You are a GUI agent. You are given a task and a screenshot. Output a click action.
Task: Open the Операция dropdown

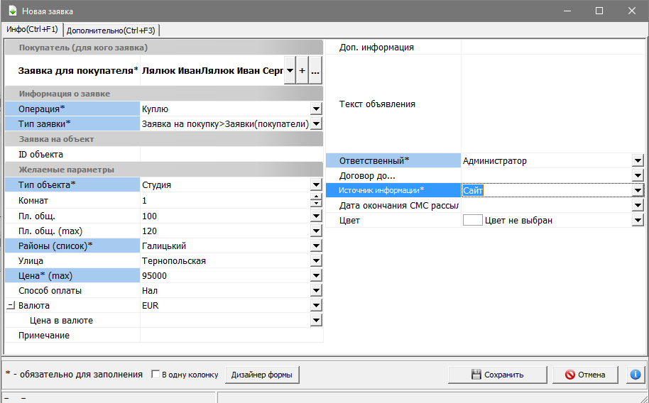pyautogui.click(x=316, y=109)
